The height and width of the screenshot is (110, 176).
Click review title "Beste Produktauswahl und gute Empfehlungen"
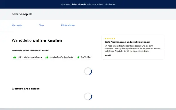[127, 42]
